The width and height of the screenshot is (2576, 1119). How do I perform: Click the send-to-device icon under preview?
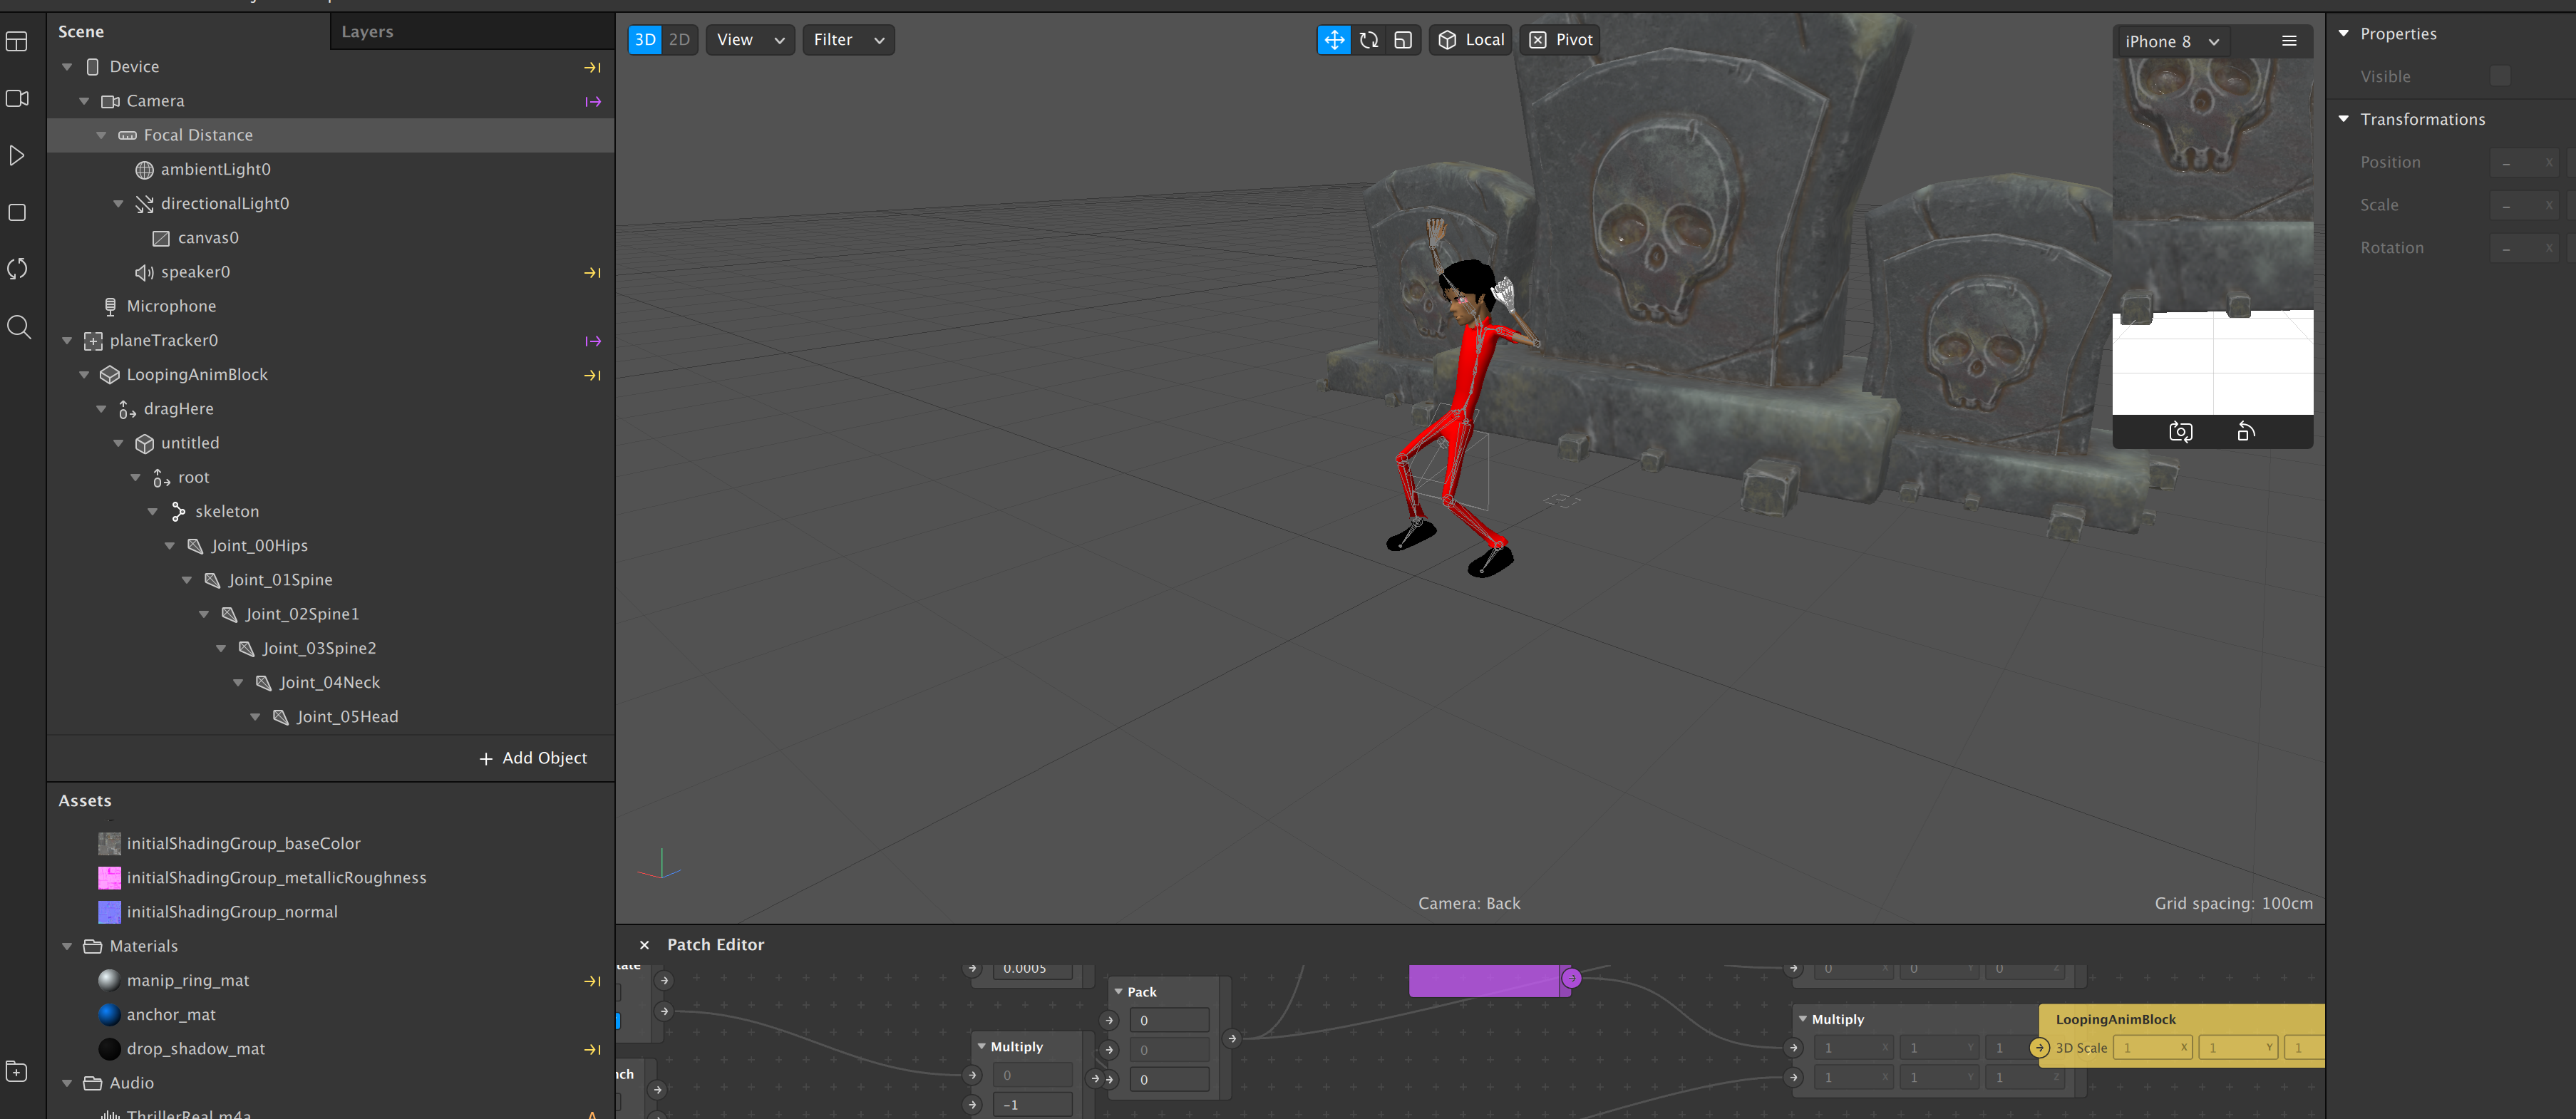point(2246,432)
